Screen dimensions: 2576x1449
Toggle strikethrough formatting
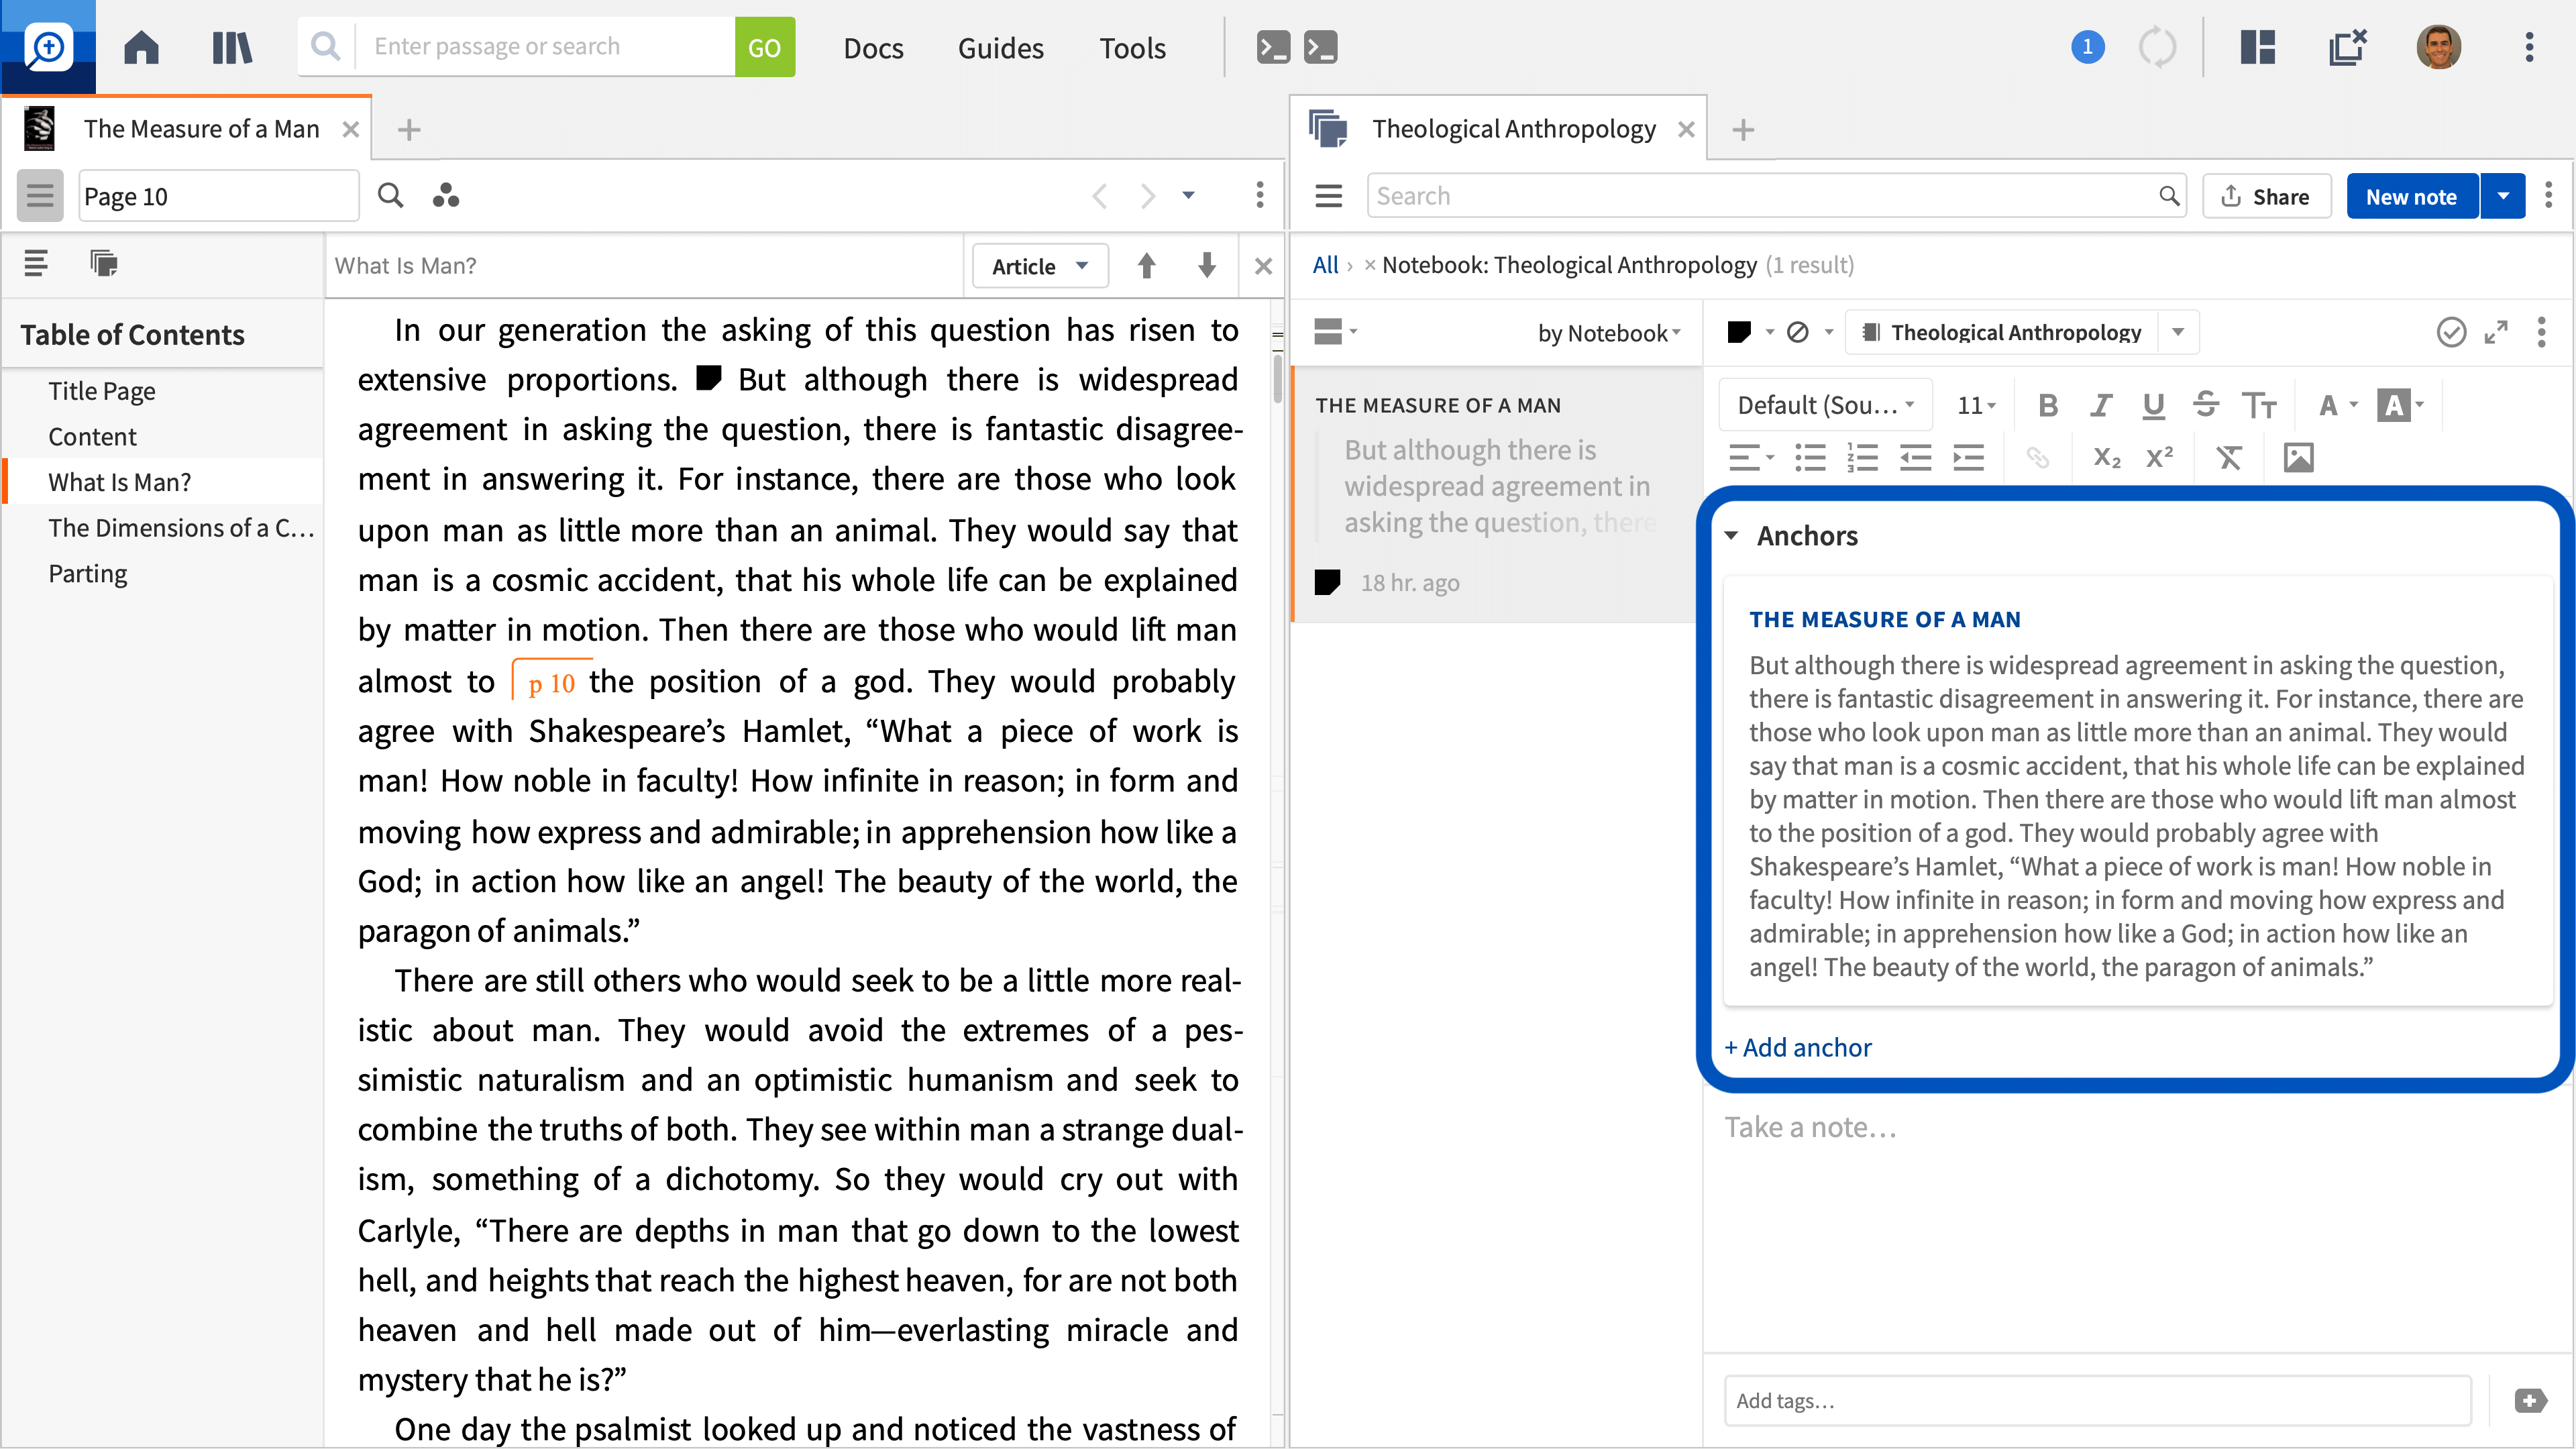[2205, 405]
